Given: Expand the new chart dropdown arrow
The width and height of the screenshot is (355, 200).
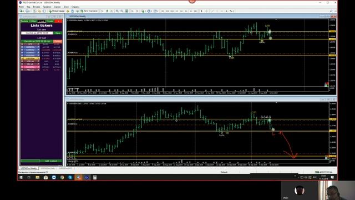Looking at the screenshot, I should tap(23, 11).
